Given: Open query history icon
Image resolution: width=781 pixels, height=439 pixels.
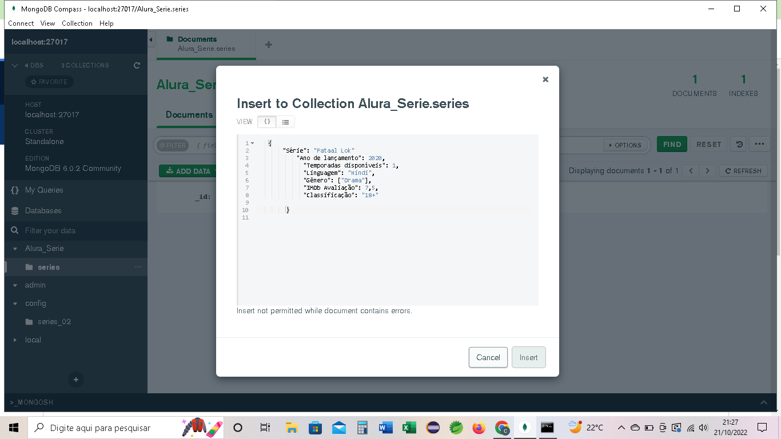Looking at the screenshot, I should [x=739, y=145].
